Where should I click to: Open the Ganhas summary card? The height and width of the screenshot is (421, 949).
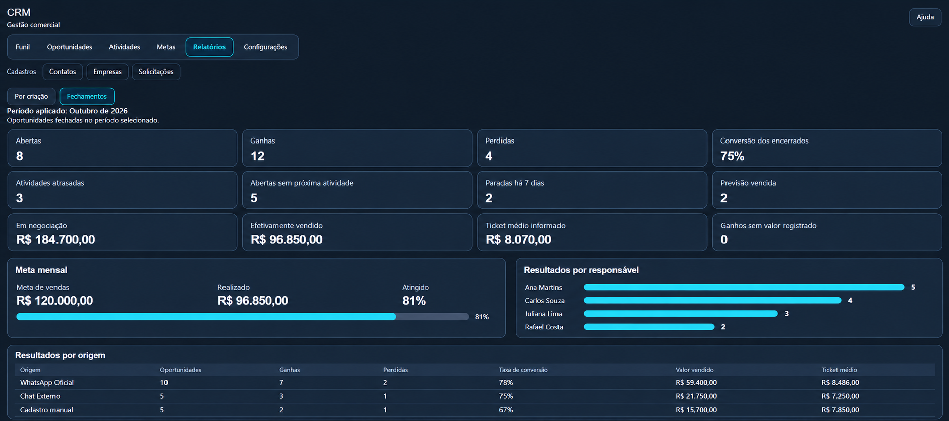click(357, 148)
